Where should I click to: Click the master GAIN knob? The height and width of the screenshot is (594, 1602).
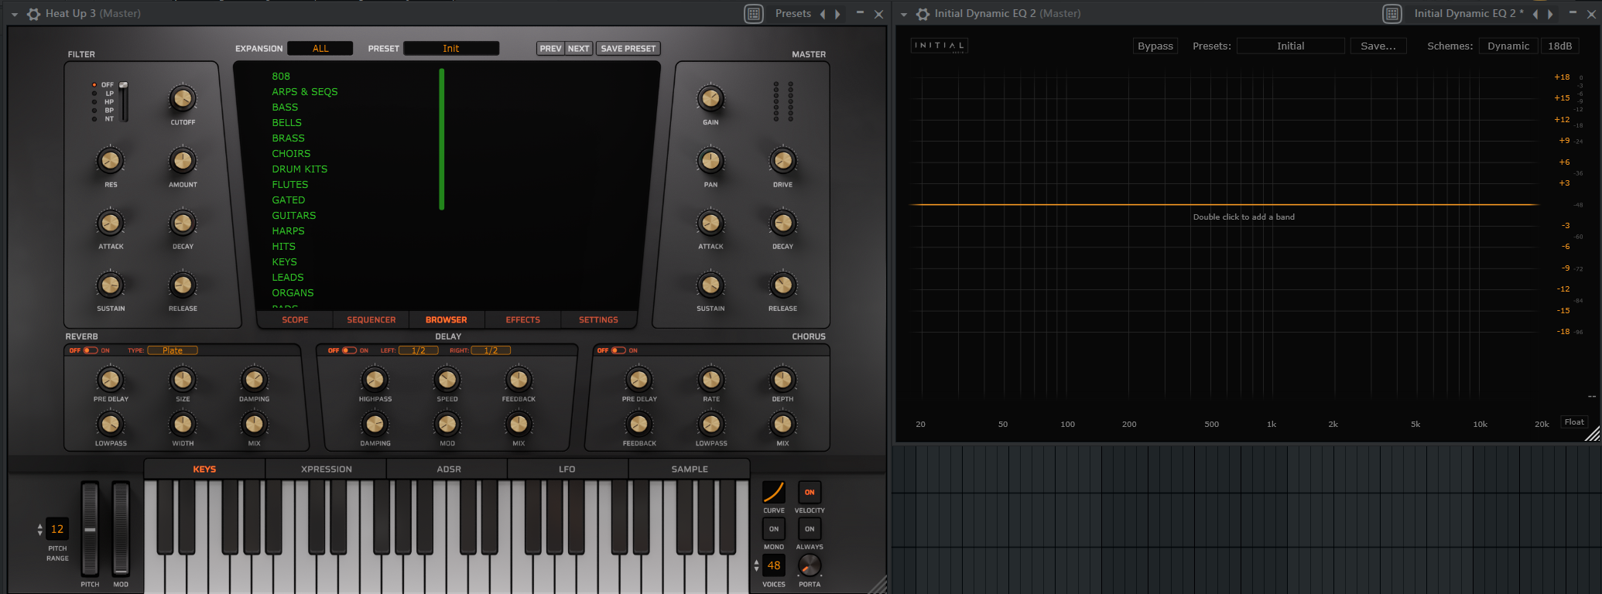[710, 98]
